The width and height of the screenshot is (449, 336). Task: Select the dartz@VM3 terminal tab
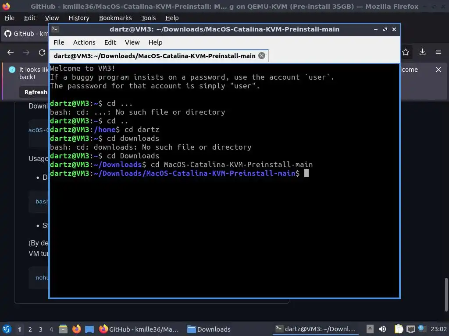pos(159,56)
